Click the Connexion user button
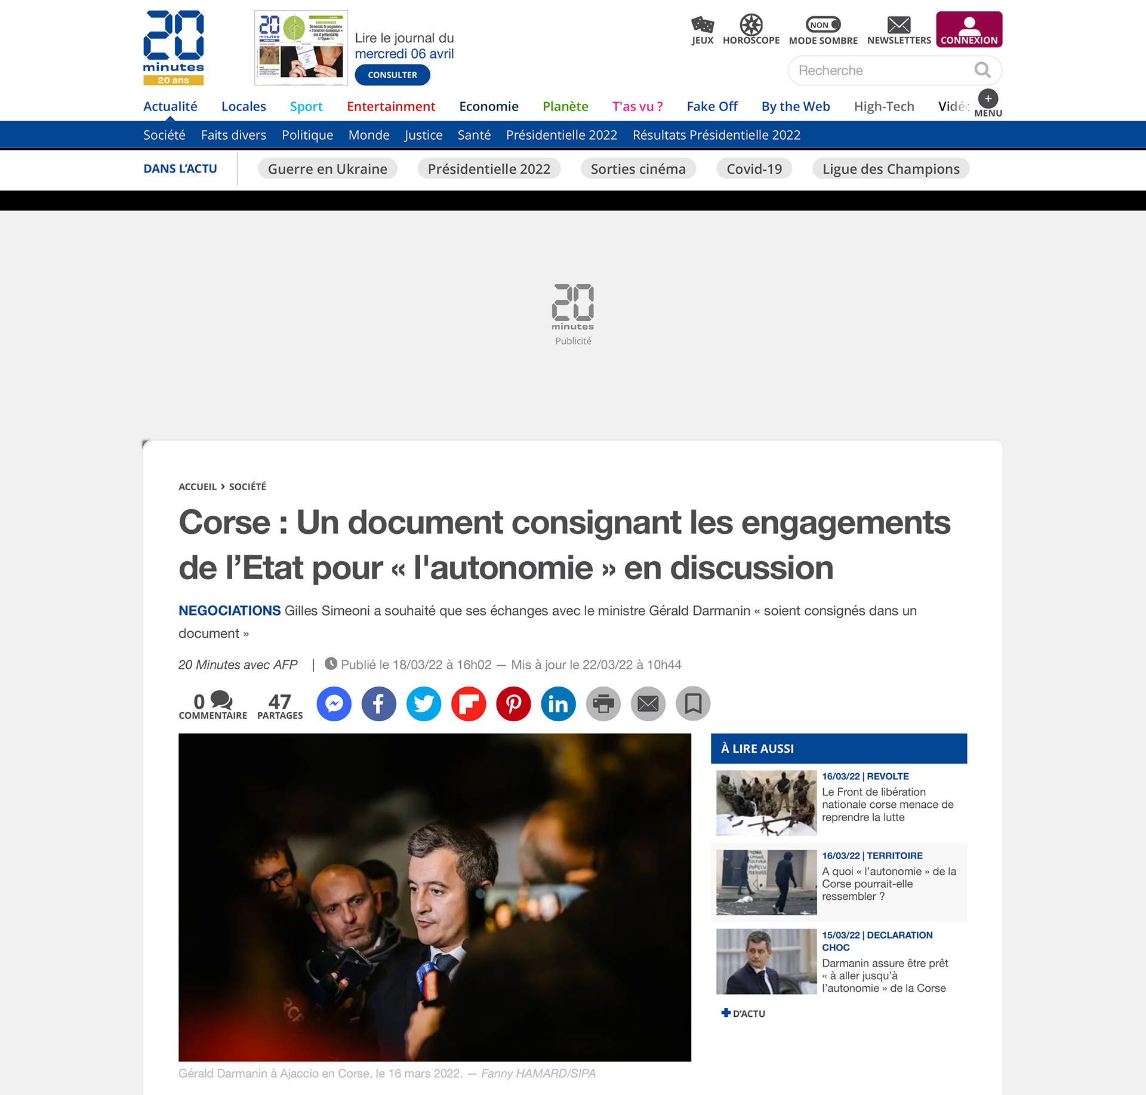Image resolution: width=1146 pixels, height=1095 pixels. click(x=969, y=29)
